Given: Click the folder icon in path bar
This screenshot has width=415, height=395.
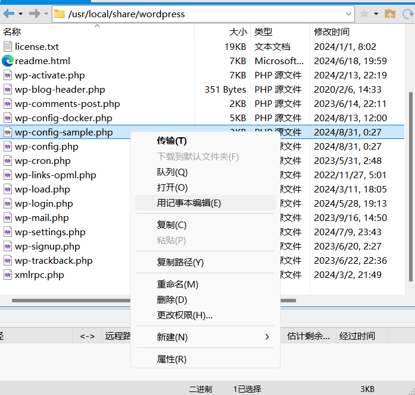Looking at the screenshot, I should [x=59, y=14].
